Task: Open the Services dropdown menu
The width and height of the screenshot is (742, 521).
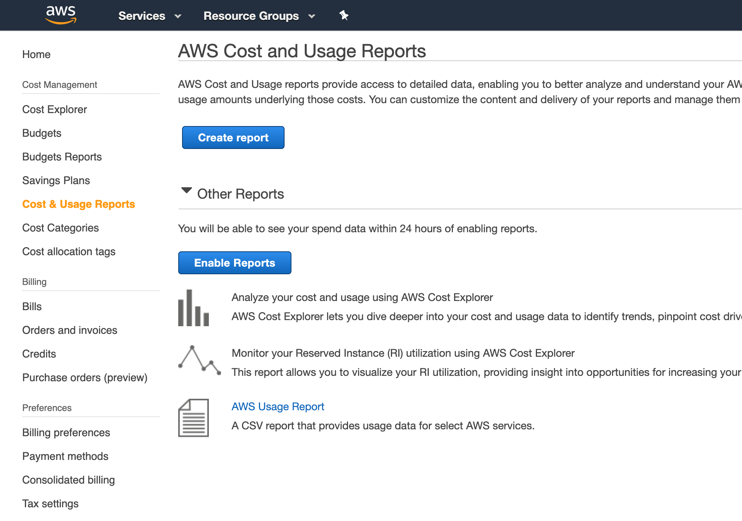Action: tap(149, 16)
